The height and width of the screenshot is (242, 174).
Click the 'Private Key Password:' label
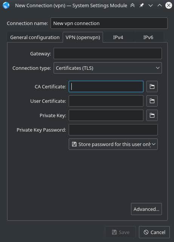41,130
